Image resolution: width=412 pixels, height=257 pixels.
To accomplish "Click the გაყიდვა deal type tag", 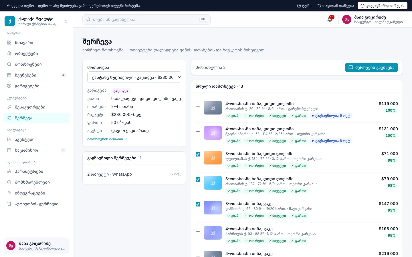I will pyautogui.click(x=121, y=91).
